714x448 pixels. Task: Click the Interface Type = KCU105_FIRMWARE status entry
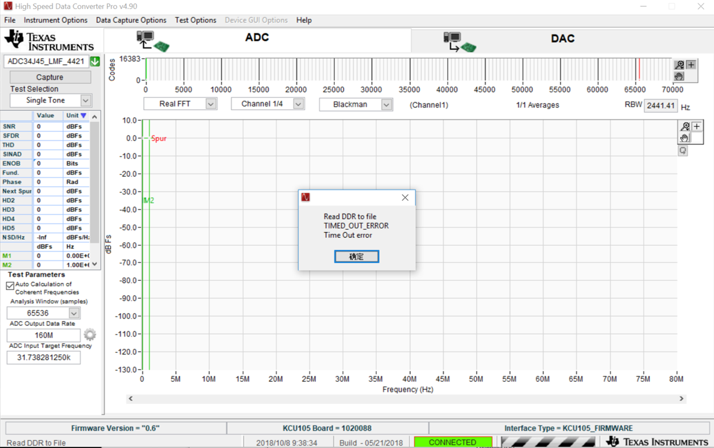click(568, 428)
